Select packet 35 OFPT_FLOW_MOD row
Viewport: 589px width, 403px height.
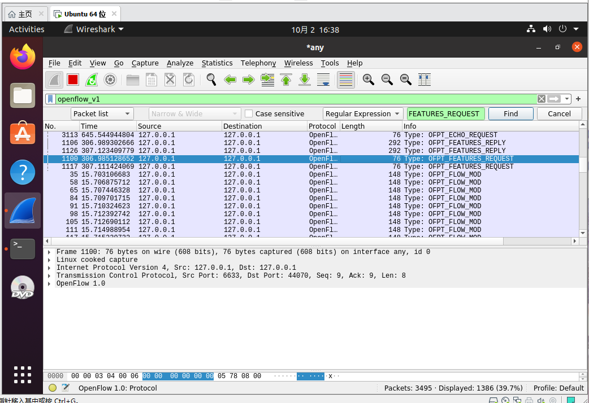[x=311, y=174]
